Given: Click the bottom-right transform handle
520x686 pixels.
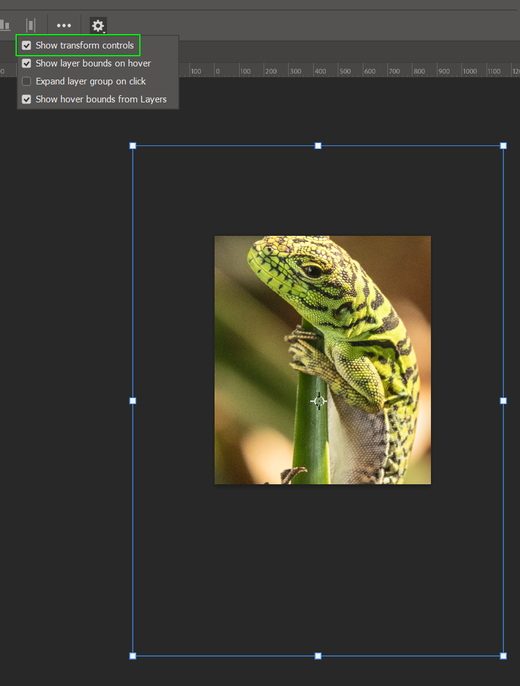Looking at the screenshot, I should click(503, 655).
